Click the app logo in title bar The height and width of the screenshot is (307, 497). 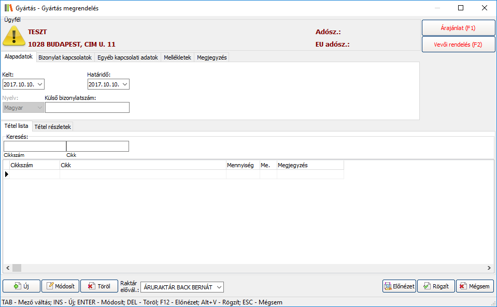[x=8, y=8]
